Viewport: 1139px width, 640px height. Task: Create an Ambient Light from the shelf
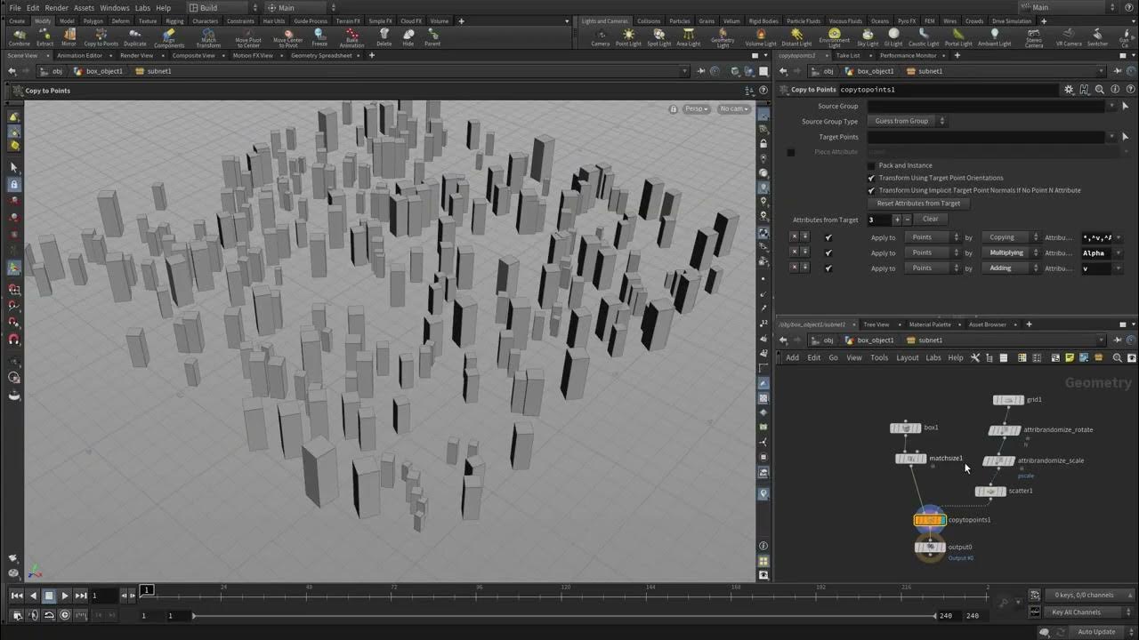click(994, 36)
